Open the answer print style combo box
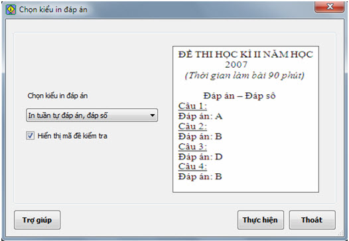 point(92,115)
